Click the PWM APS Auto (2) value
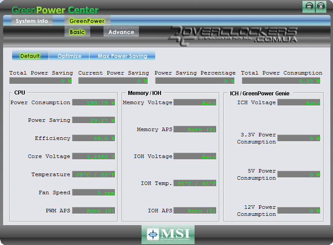This screenshot has width=333, height=245. tap(94, 211)
